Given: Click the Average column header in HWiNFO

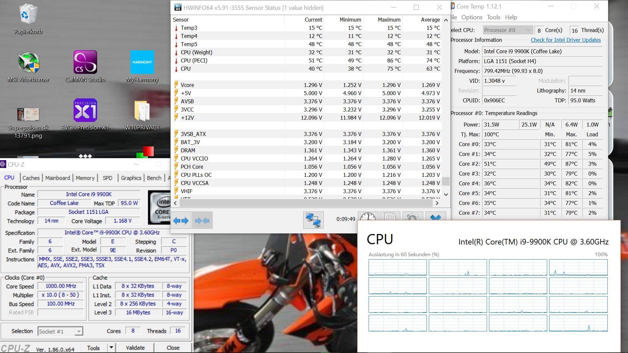Looking at the screenshot, I should (x=422, y=20).
